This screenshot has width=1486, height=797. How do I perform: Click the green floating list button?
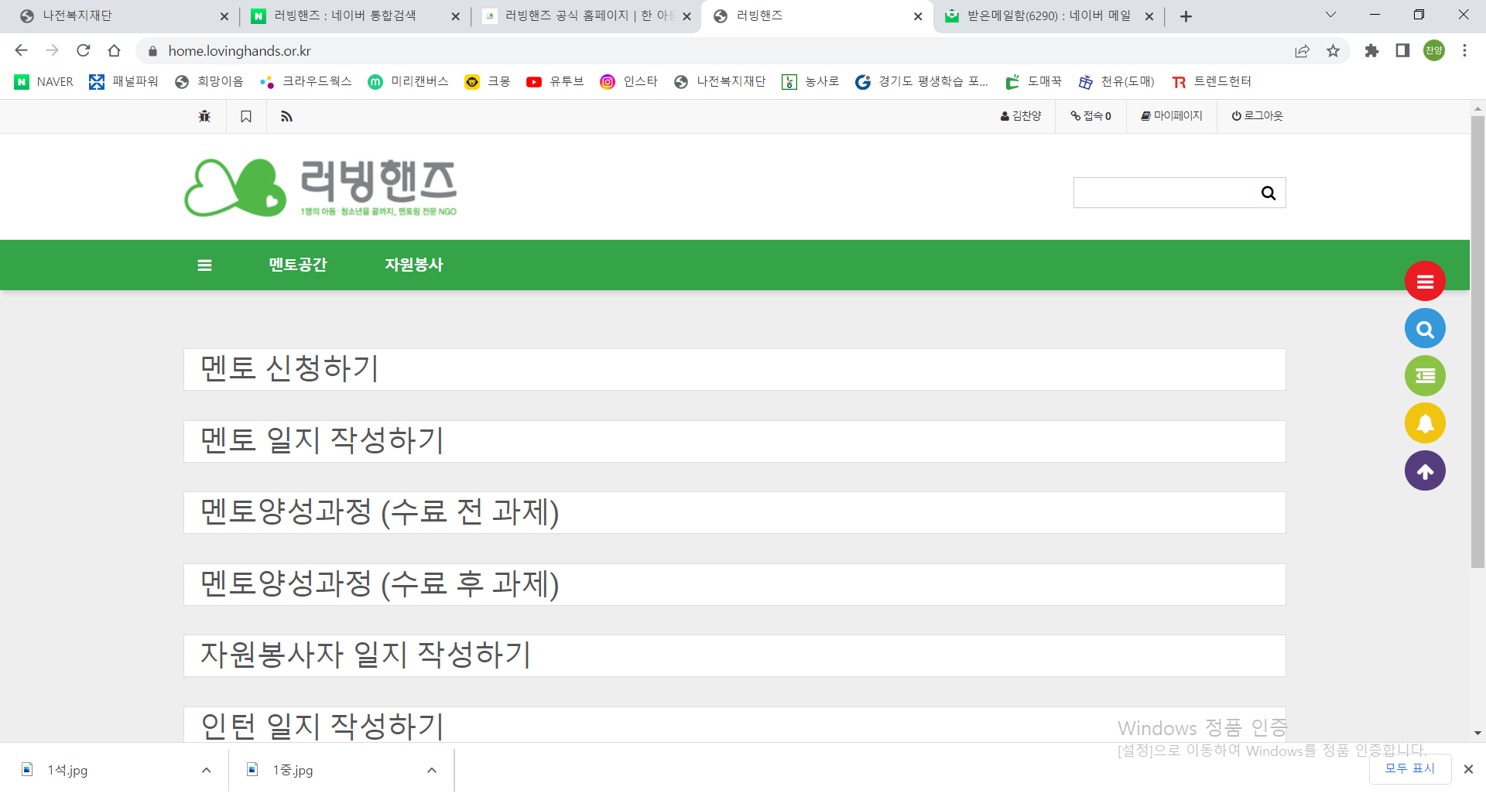tap(1425, 376)
